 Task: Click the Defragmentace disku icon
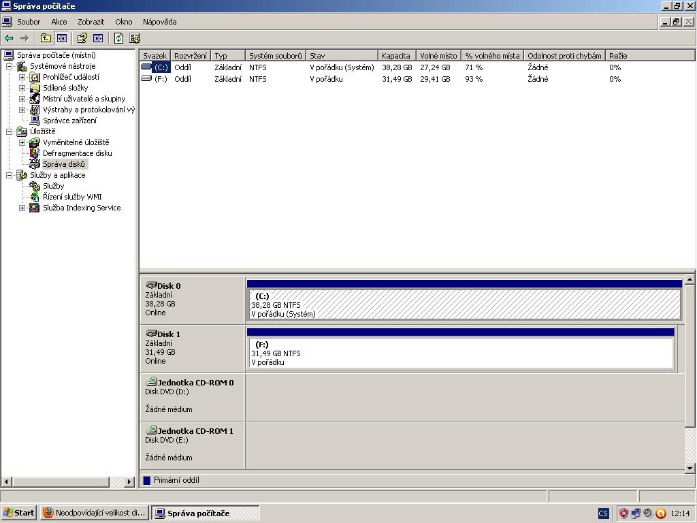[35, 153]
